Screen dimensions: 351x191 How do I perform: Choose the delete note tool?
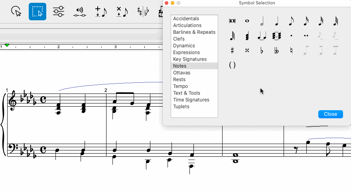pyautogui.click(x=122, y=12)
